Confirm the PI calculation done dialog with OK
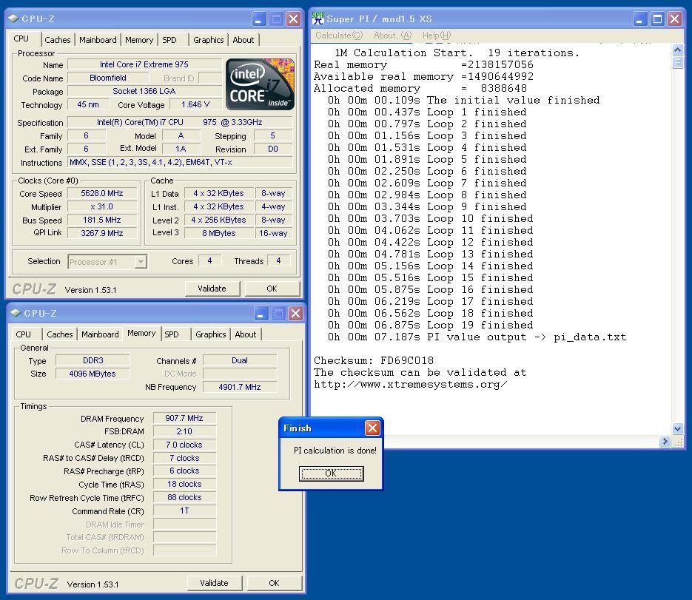Screen dimensions: 692x600 (x=331, y=473)
